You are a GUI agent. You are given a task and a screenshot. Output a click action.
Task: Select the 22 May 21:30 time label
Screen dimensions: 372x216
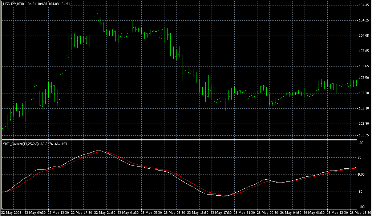[x=105, y=212]
